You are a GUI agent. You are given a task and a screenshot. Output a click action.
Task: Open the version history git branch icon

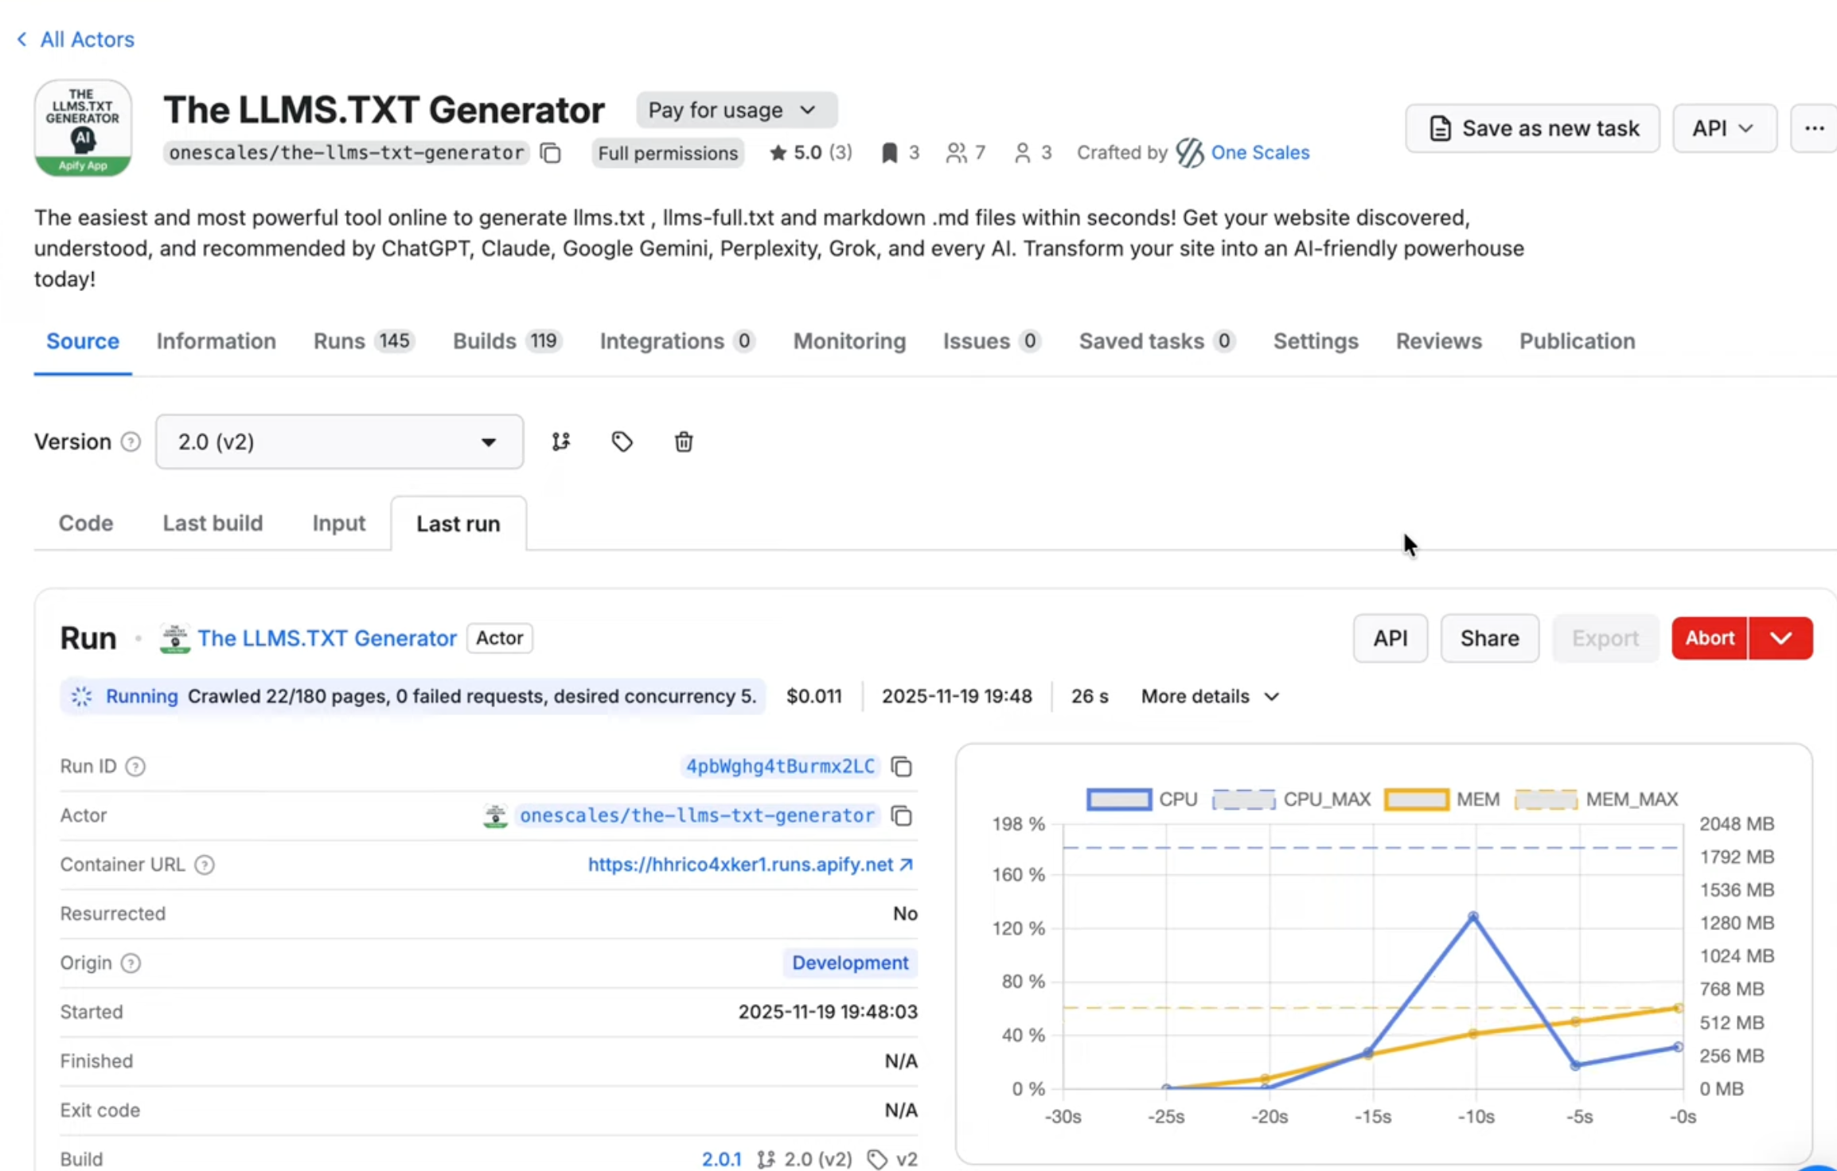[560, 442]
